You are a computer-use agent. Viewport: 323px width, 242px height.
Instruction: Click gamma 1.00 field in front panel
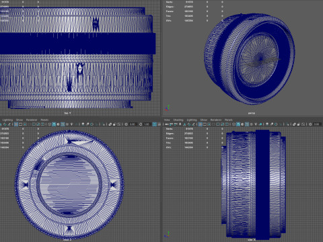(147, 124)
